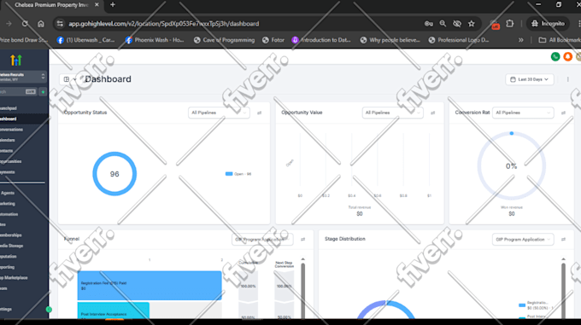Click the browser address bar URL

tap(164, 24)
